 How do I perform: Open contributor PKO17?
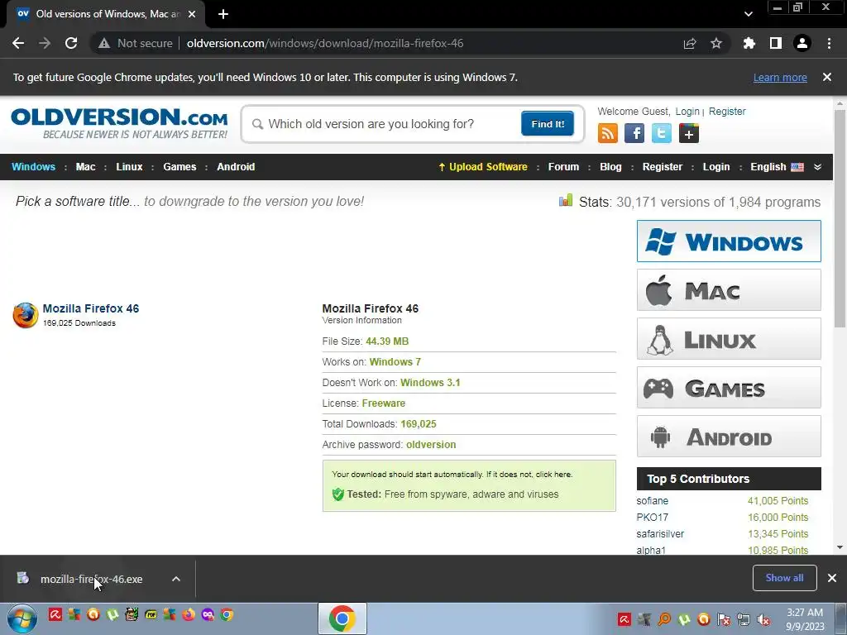[652, 518]
